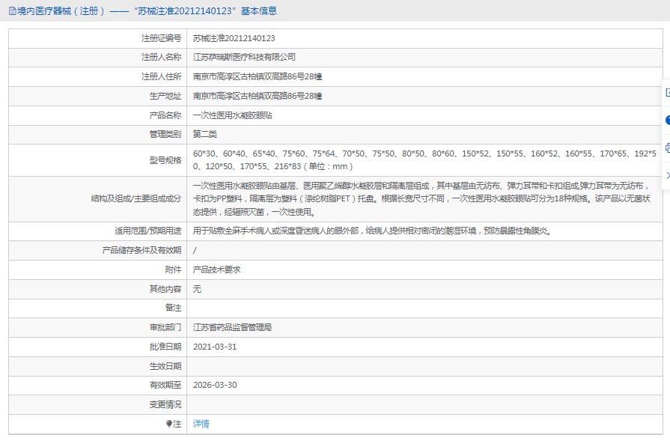This screenshot has height=441, width=670.
Task: Click the first icon in the right floating sidebar
Action: pyautogui.click(x=666, y=92)
